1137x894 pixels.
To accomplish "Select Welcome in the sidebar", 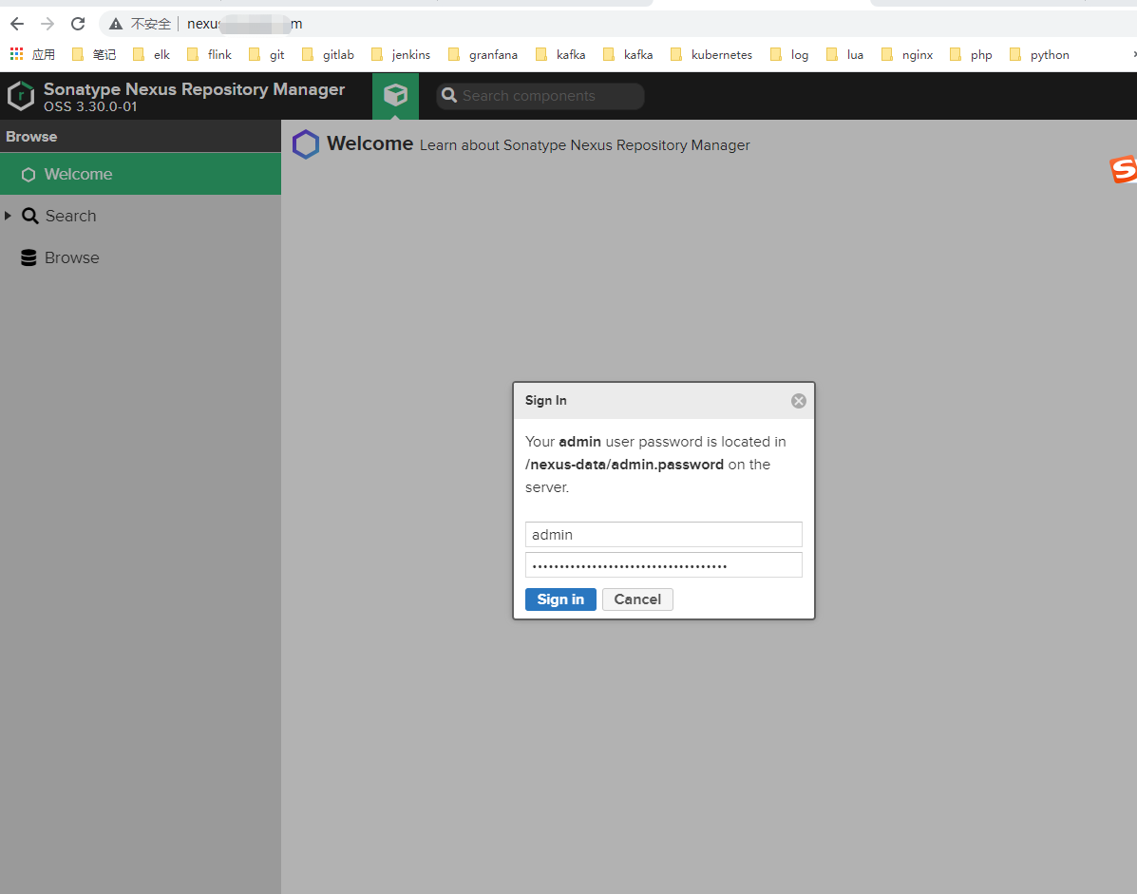I will 140,174.
